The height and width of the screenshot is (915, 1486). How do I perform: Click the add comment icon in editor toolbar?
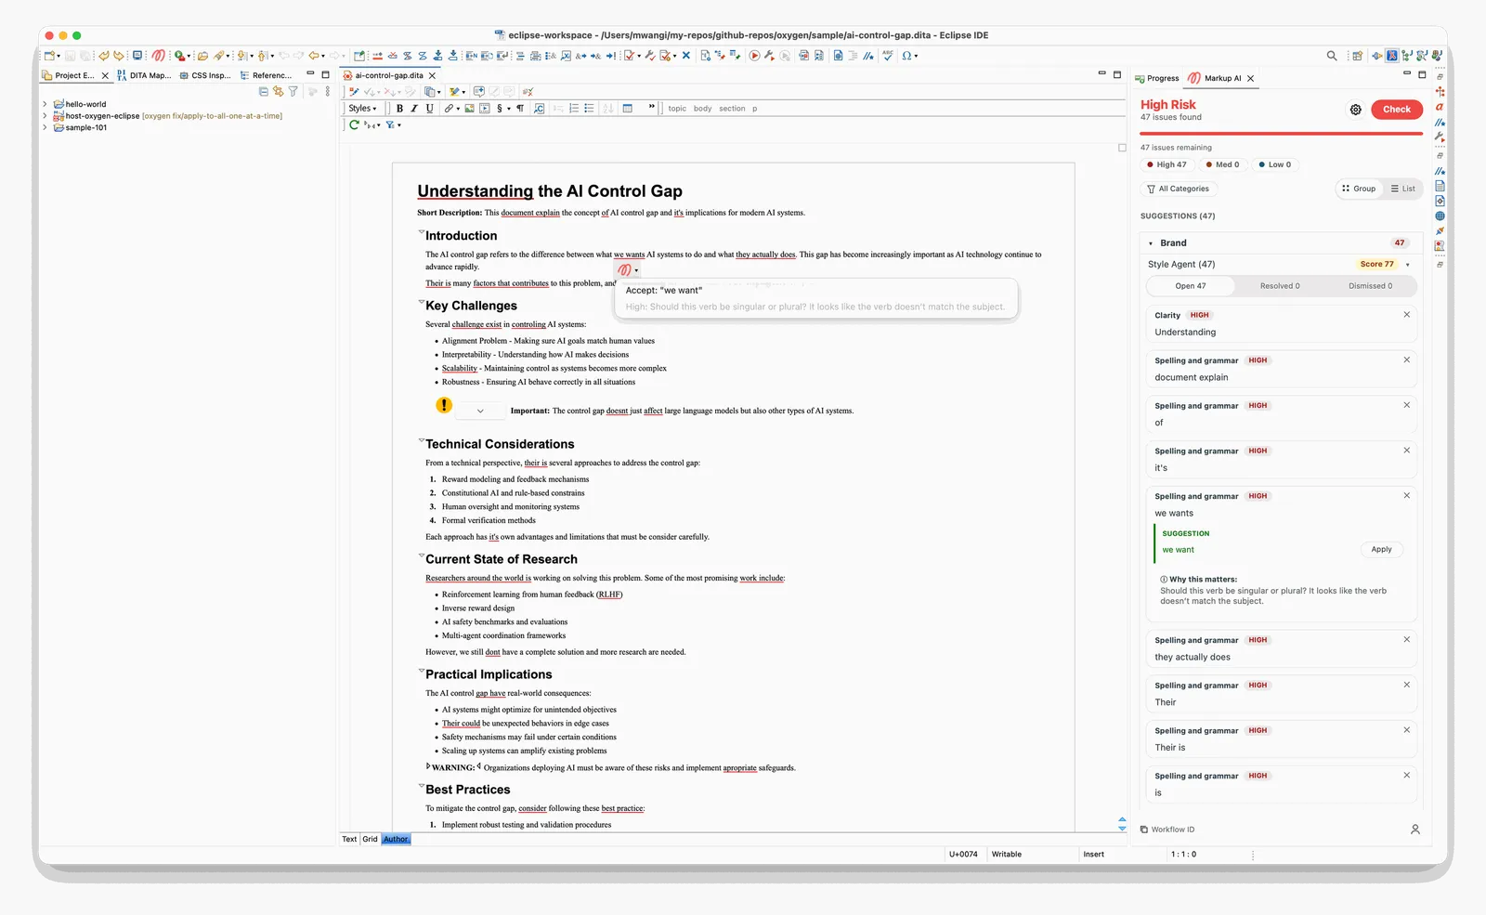(478, 92)
